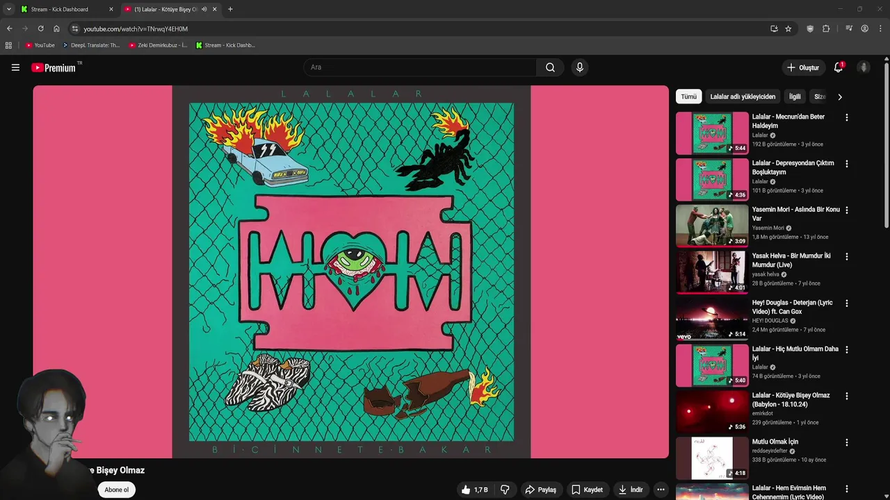This screenshot has height=500, width=890.
Task: Go to the YouTube Premium home logo
Action: tap(54, 67)
